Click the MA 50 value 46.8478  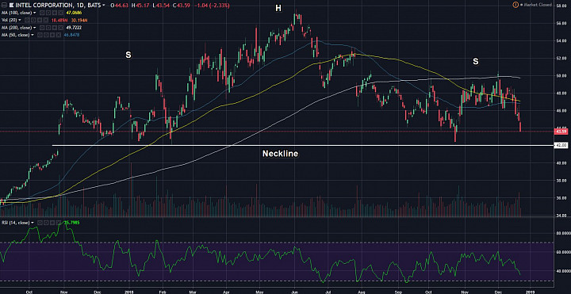click(x=71, y=35)
